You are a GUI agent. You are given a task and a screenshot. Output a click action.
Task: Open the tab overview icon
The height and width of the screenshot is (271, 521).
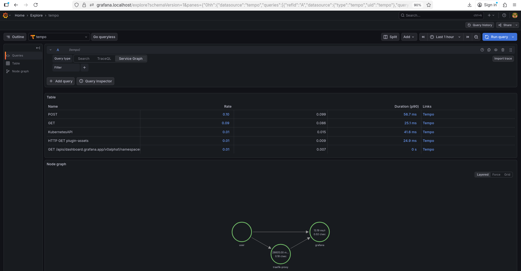(7, 5)
